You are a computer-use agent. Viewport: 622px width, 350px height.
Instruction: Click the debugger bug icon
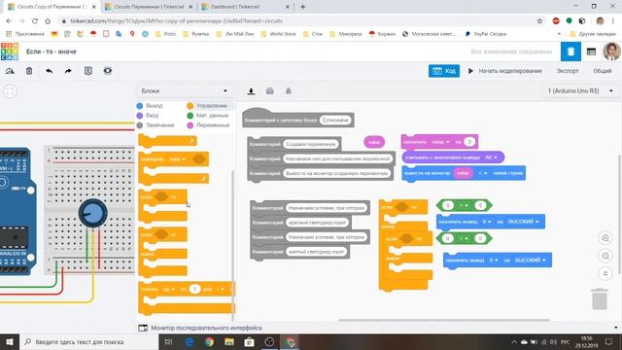point(289,91)
